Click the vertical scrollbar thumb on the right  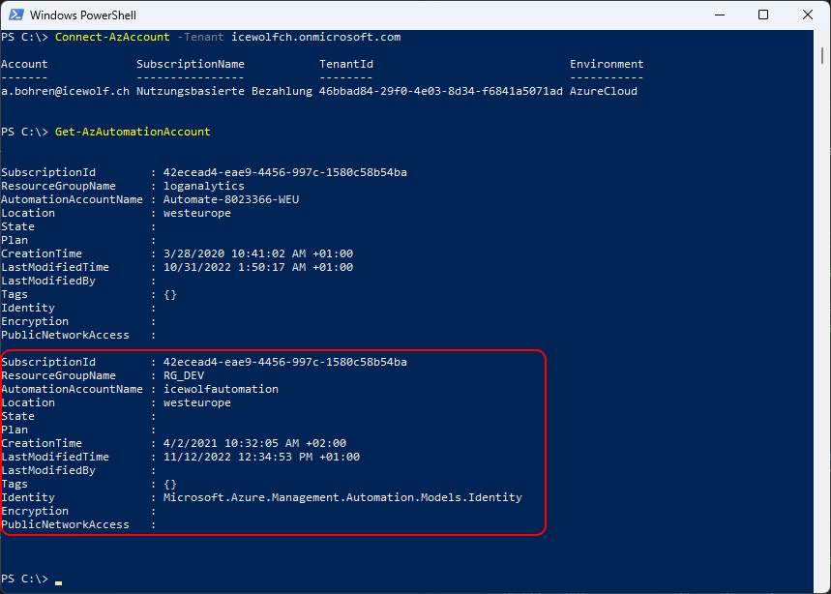[822, 56]
